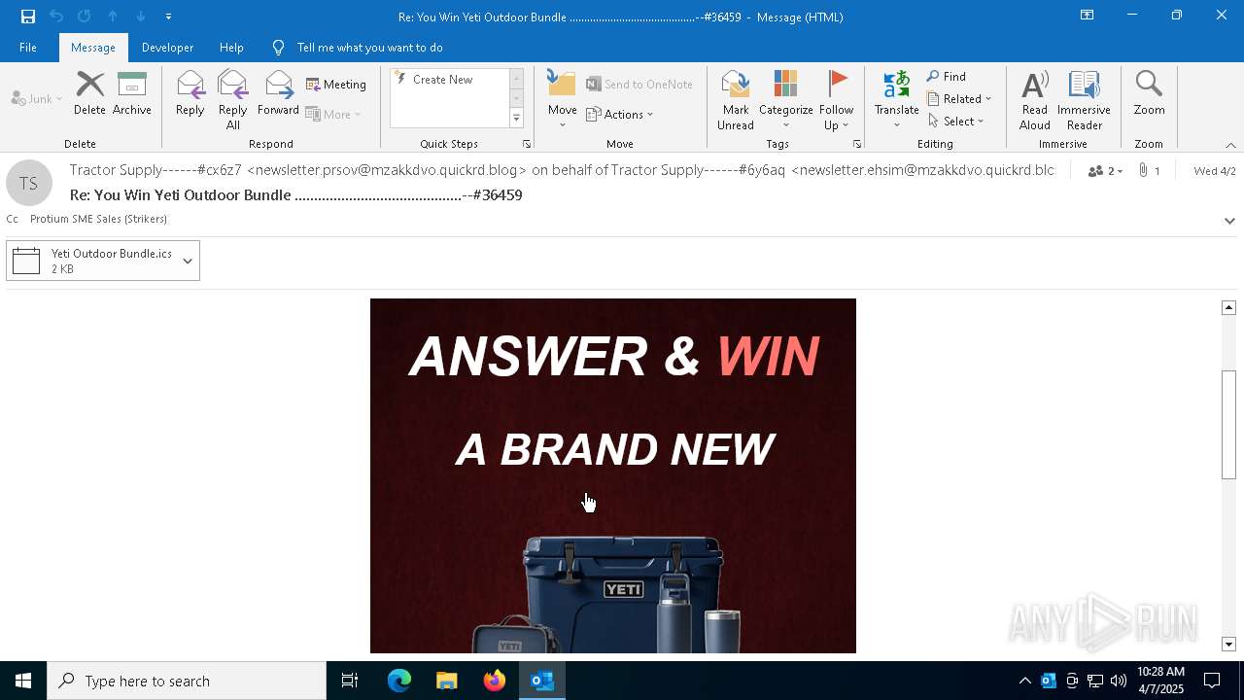Image resolution: width=1244 pixels, height=700 pixels.
Task: Expand the message header details
Action: click(x=1229, y=221)
